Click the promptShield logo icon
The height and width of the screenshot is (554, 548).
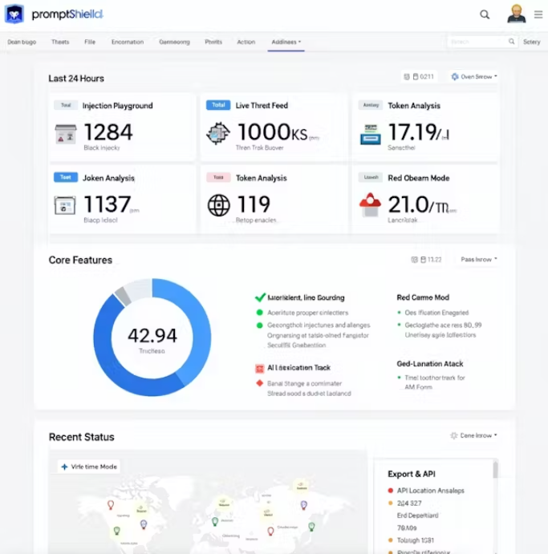(x=14, y=14)
